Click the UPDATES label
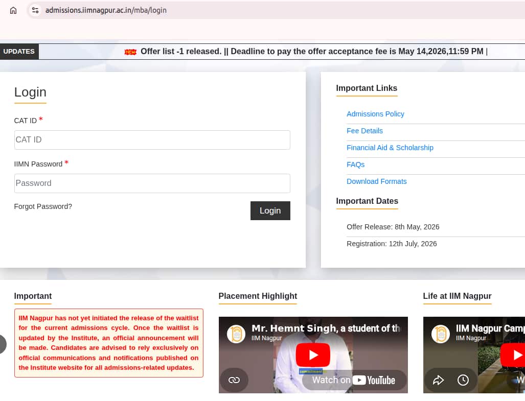 19,52
